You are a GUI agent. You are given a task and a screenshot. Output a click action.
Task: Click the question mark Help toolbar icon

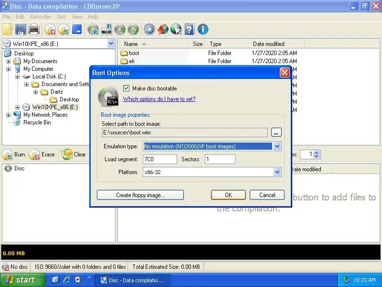pos(189,30)
